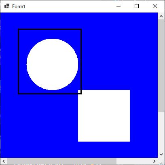Close the Form1 window

tap(155, 6)
